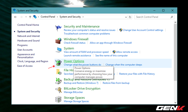Click Check firewall status link
This screenshot has height=112, width=188.
coord(75,43)
